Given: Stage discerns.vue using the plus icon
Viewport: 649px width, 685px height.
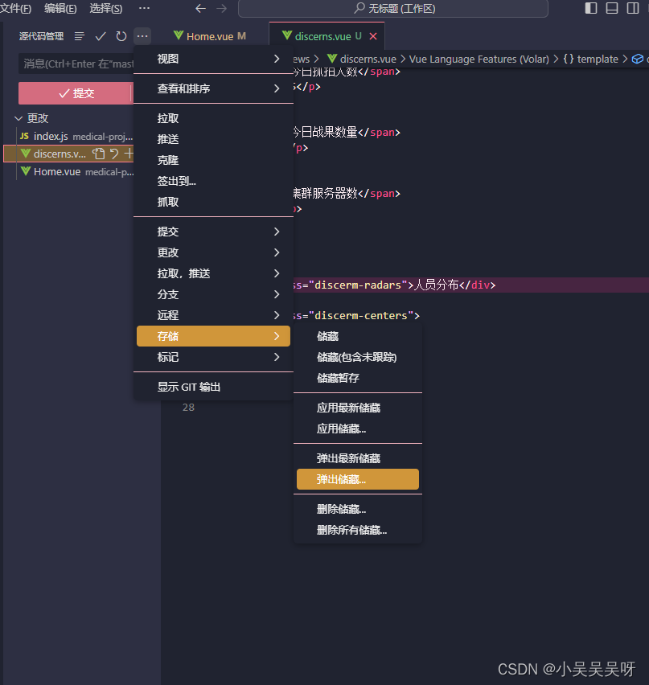Looking at the screenshot, I should pyautogui.click(x=129, y=154).
